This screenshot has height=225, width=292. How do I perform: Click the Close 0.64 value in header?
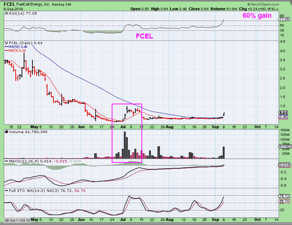click(199, 9)
